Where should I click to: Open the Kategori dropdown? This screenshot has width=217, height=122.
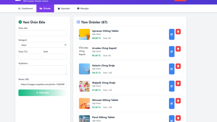point(42,45)
